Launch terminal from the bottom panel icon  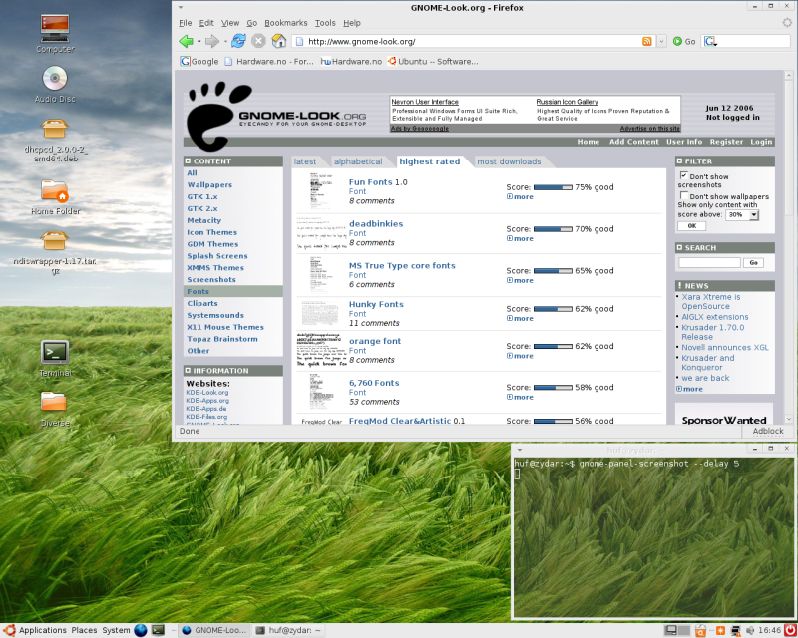(x=159, y=630)
